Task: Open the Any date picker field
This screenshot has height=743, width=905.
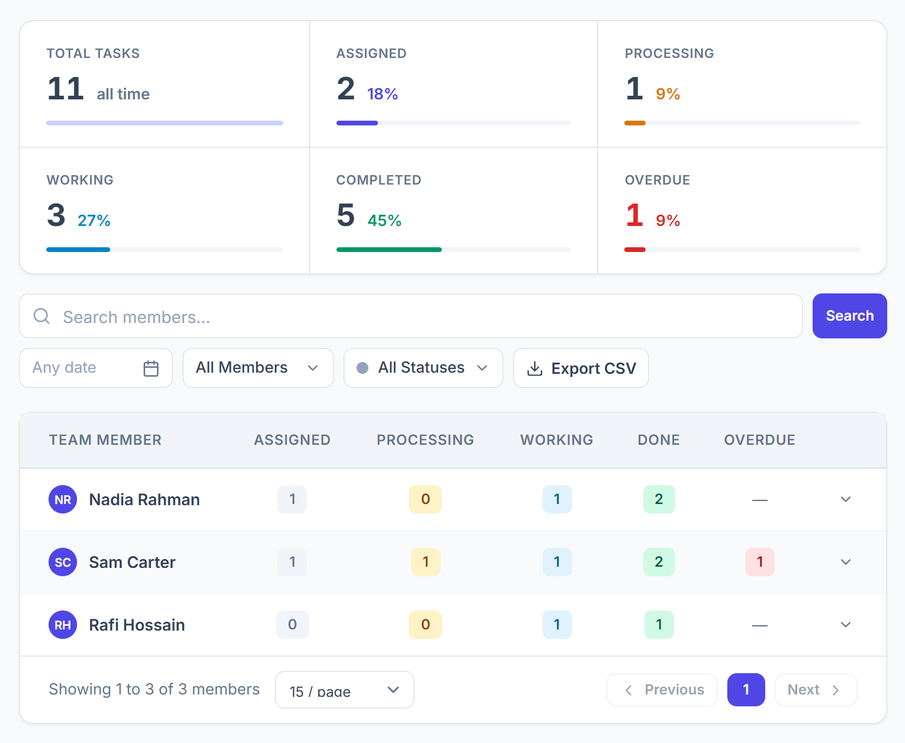Action: click(x=96, y=368)
